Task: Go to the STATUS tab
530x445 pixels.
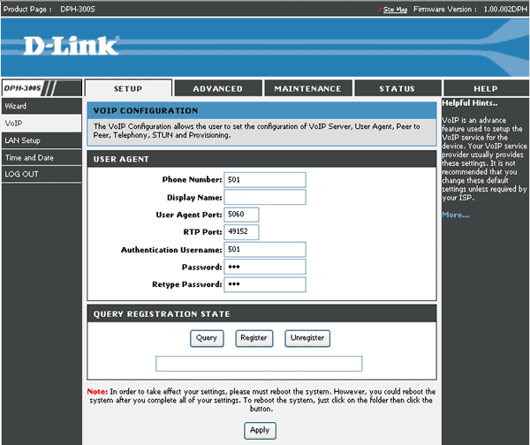Action: pyautogui.click(x=397, y=88)
